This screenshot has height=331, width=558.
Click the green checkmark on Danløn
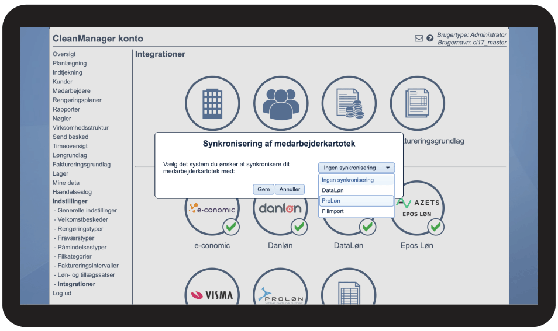click(299, 227)
